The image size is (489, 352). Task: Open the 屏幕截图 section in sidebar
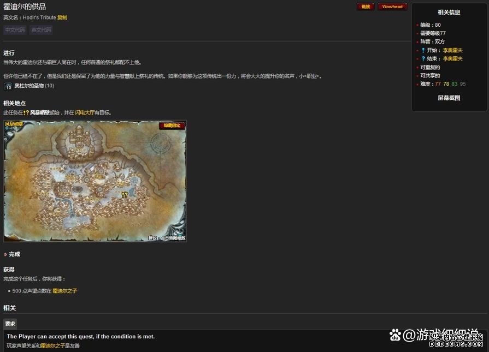pos(449,98)
